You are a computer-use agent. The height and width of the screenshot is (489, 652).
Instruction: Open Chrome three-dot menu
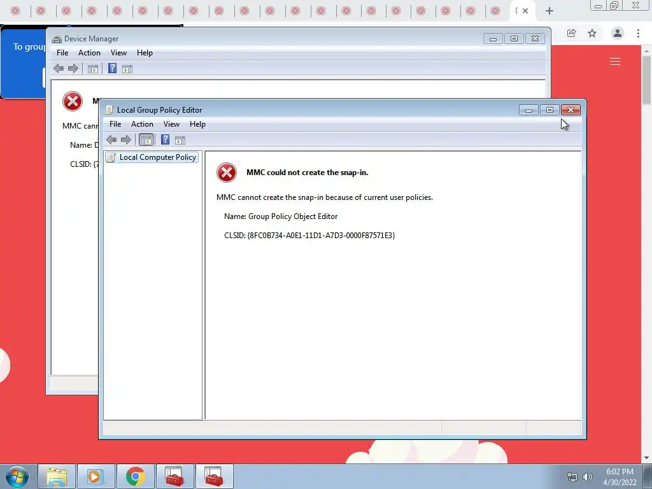pyautogui.click(x=638, y=33)
